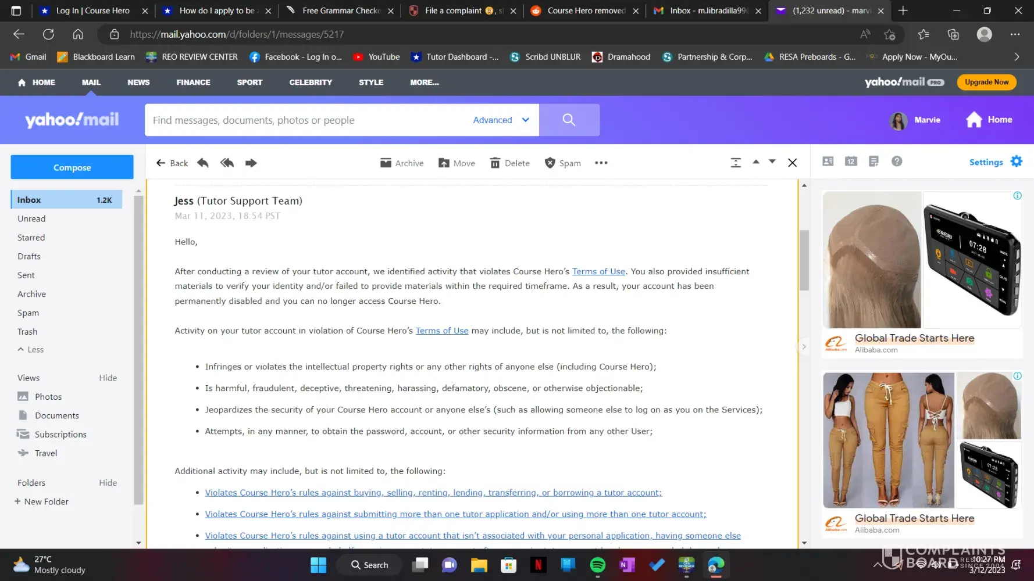Open the SPORT tab in Yahoo navigation
The width and height of the screenshot is (1034, 581).
(x=250, y=83)
